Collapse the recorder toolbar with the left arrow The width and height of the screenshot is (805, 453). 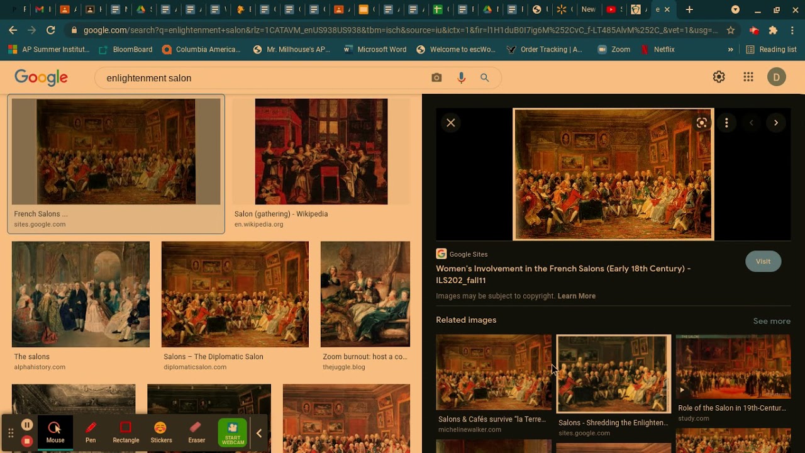[x=258, y=433]
